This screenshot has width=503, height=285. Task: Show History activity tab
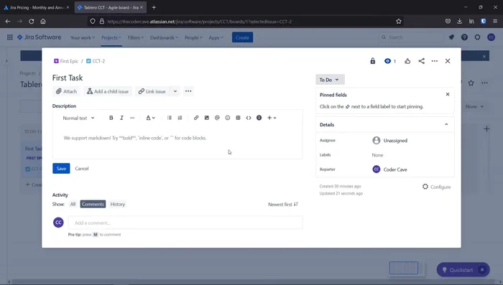click(x=118, y=204)
